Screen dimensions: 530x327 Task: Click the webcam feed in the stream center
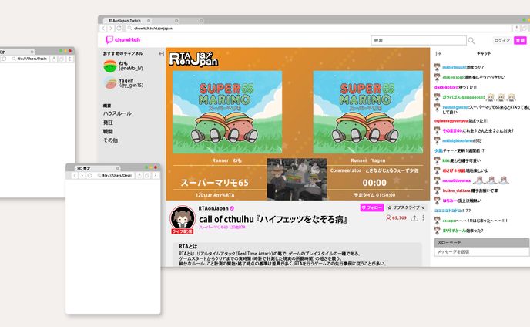click(297, 179)
